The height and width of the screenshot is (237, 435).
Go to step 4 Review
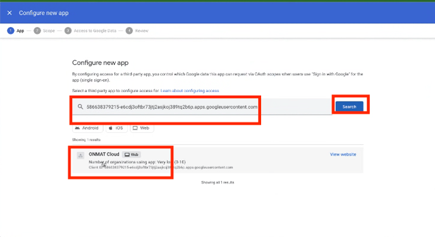(137, 31)
